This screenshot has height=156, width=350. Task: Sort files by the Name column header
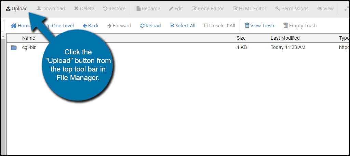point(29,38)
